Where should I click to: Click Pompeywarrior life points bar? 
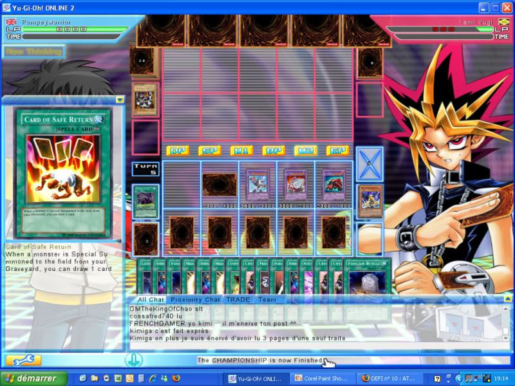[75, 29]
